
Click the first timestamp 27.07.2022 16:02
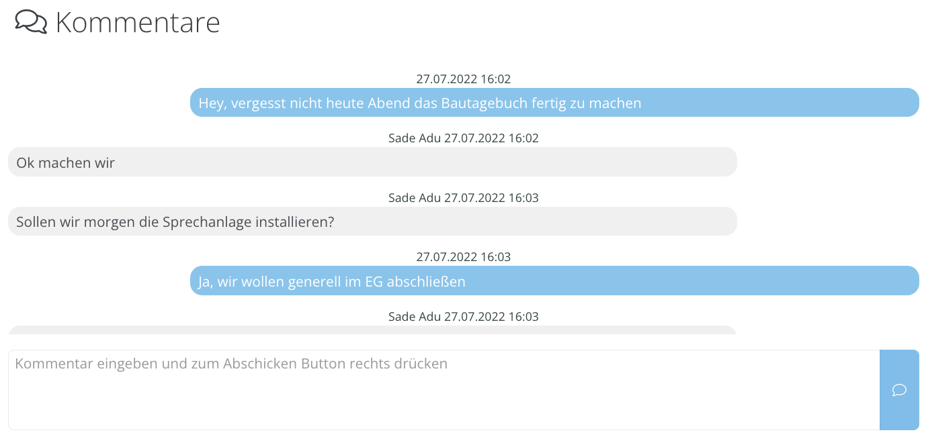click(x=464, y=79)
